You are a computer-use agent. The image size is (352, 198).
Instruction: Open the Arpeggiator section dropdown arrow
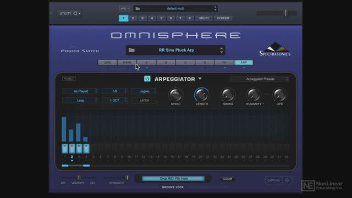click(x=200, y=79)
